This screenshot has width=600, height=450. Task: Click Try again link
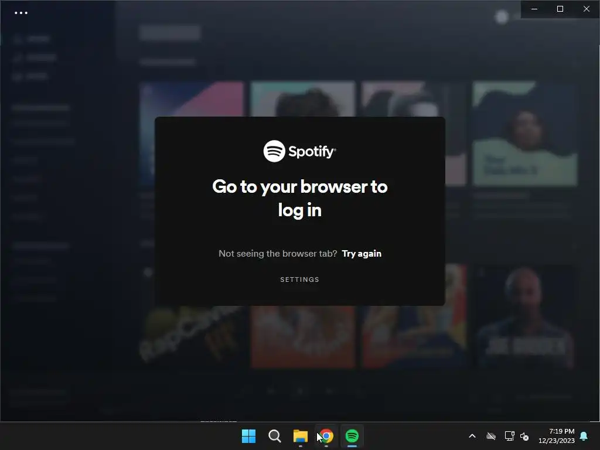[362, 254]
